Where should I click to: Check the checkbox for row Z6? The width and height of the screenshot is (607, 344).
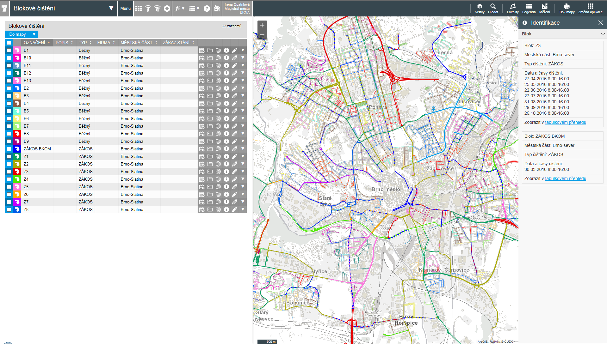[x=9, y=194]
